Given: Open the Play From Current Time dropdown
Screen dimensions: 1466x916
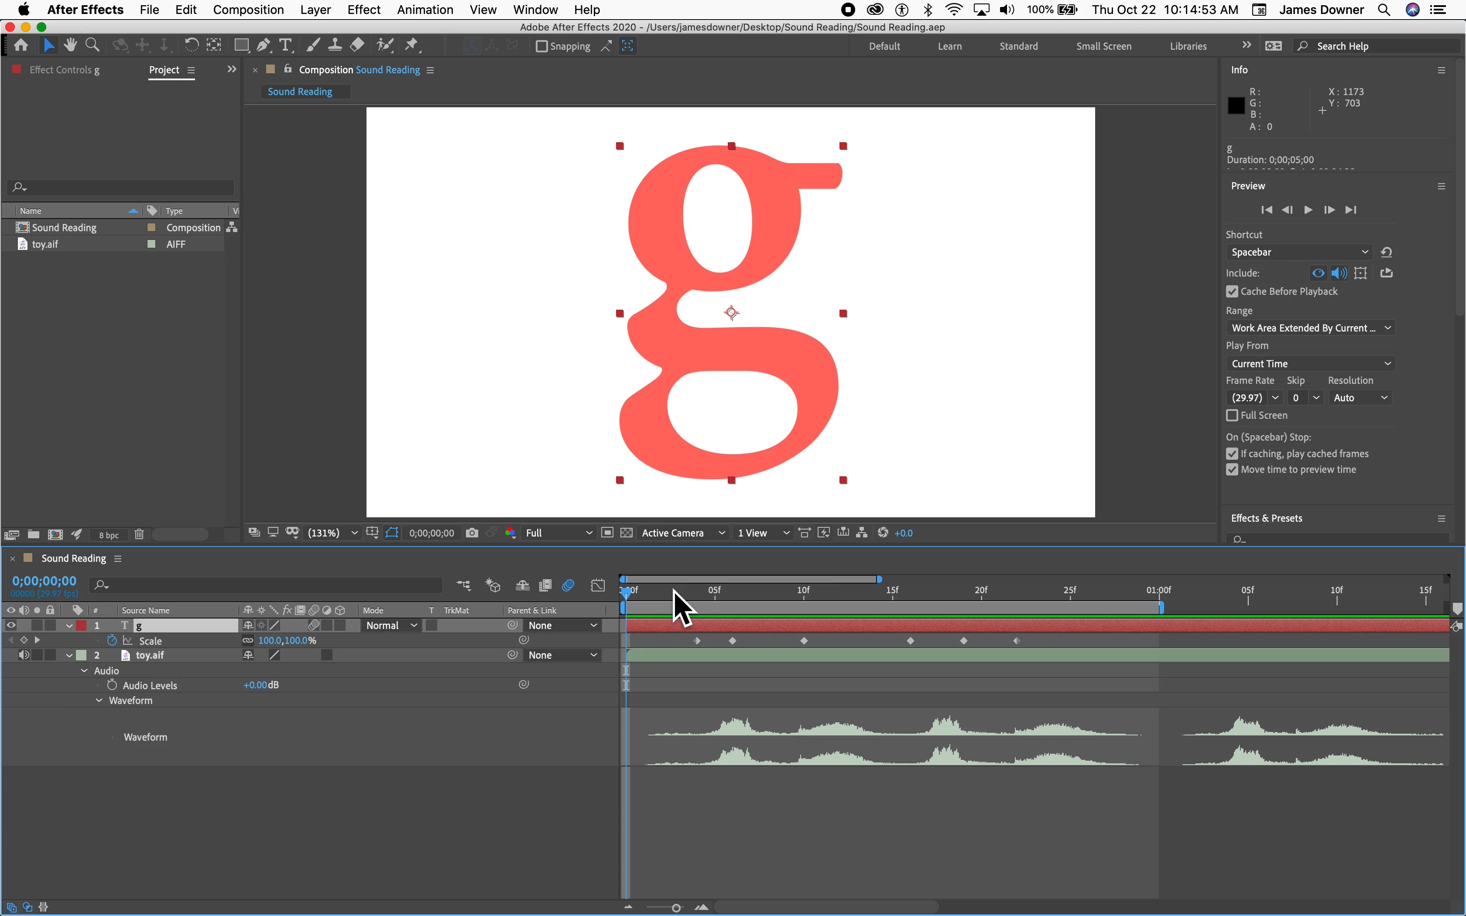Looking at the screenshot, I should click(1310, 363).
